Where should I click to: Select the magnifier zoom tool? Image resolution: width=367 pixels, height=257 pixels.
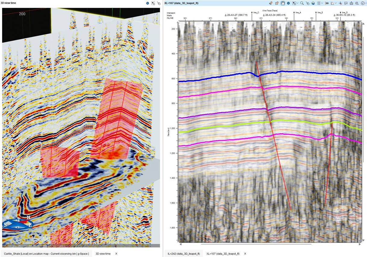click(x=302, y=3)
